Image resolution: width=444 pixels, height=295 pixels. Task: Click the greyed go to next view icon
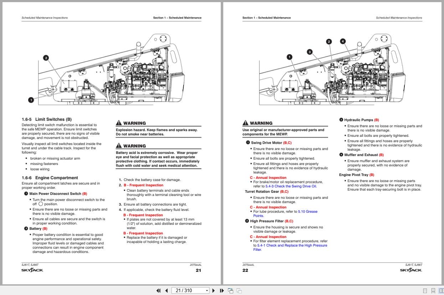(x=239, y=290)
